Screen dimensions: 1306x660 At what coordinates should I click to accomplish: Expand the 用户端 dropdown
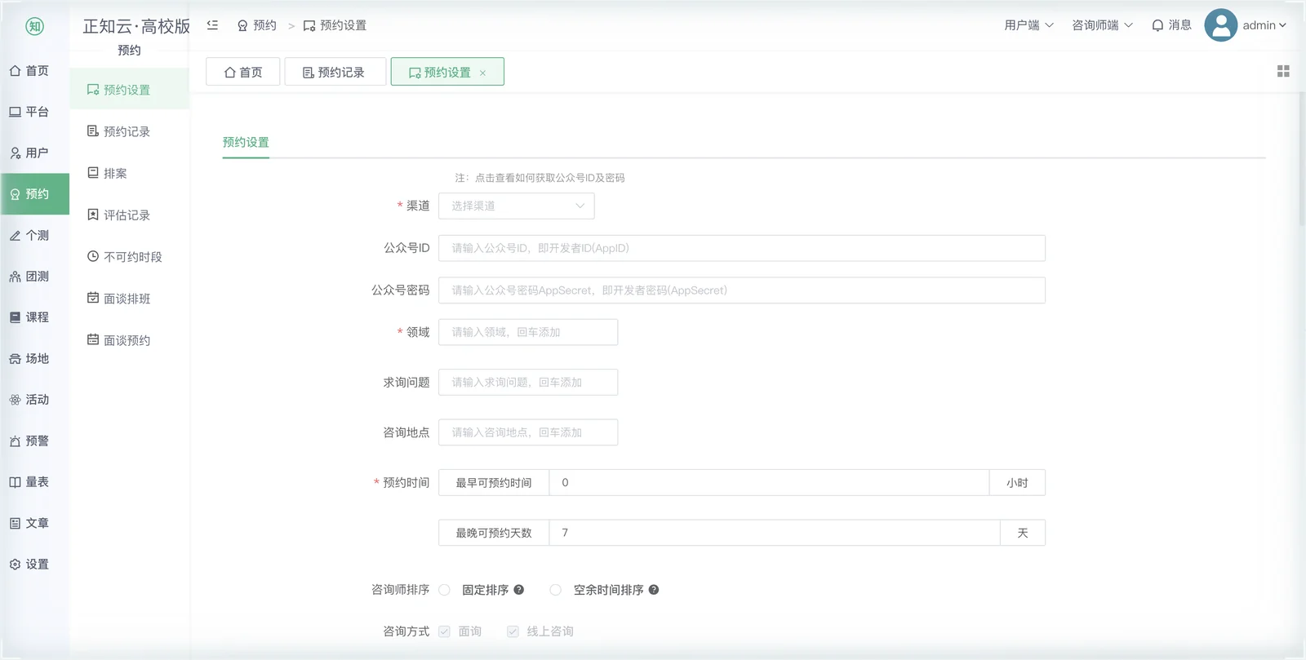click(1028, 25)
